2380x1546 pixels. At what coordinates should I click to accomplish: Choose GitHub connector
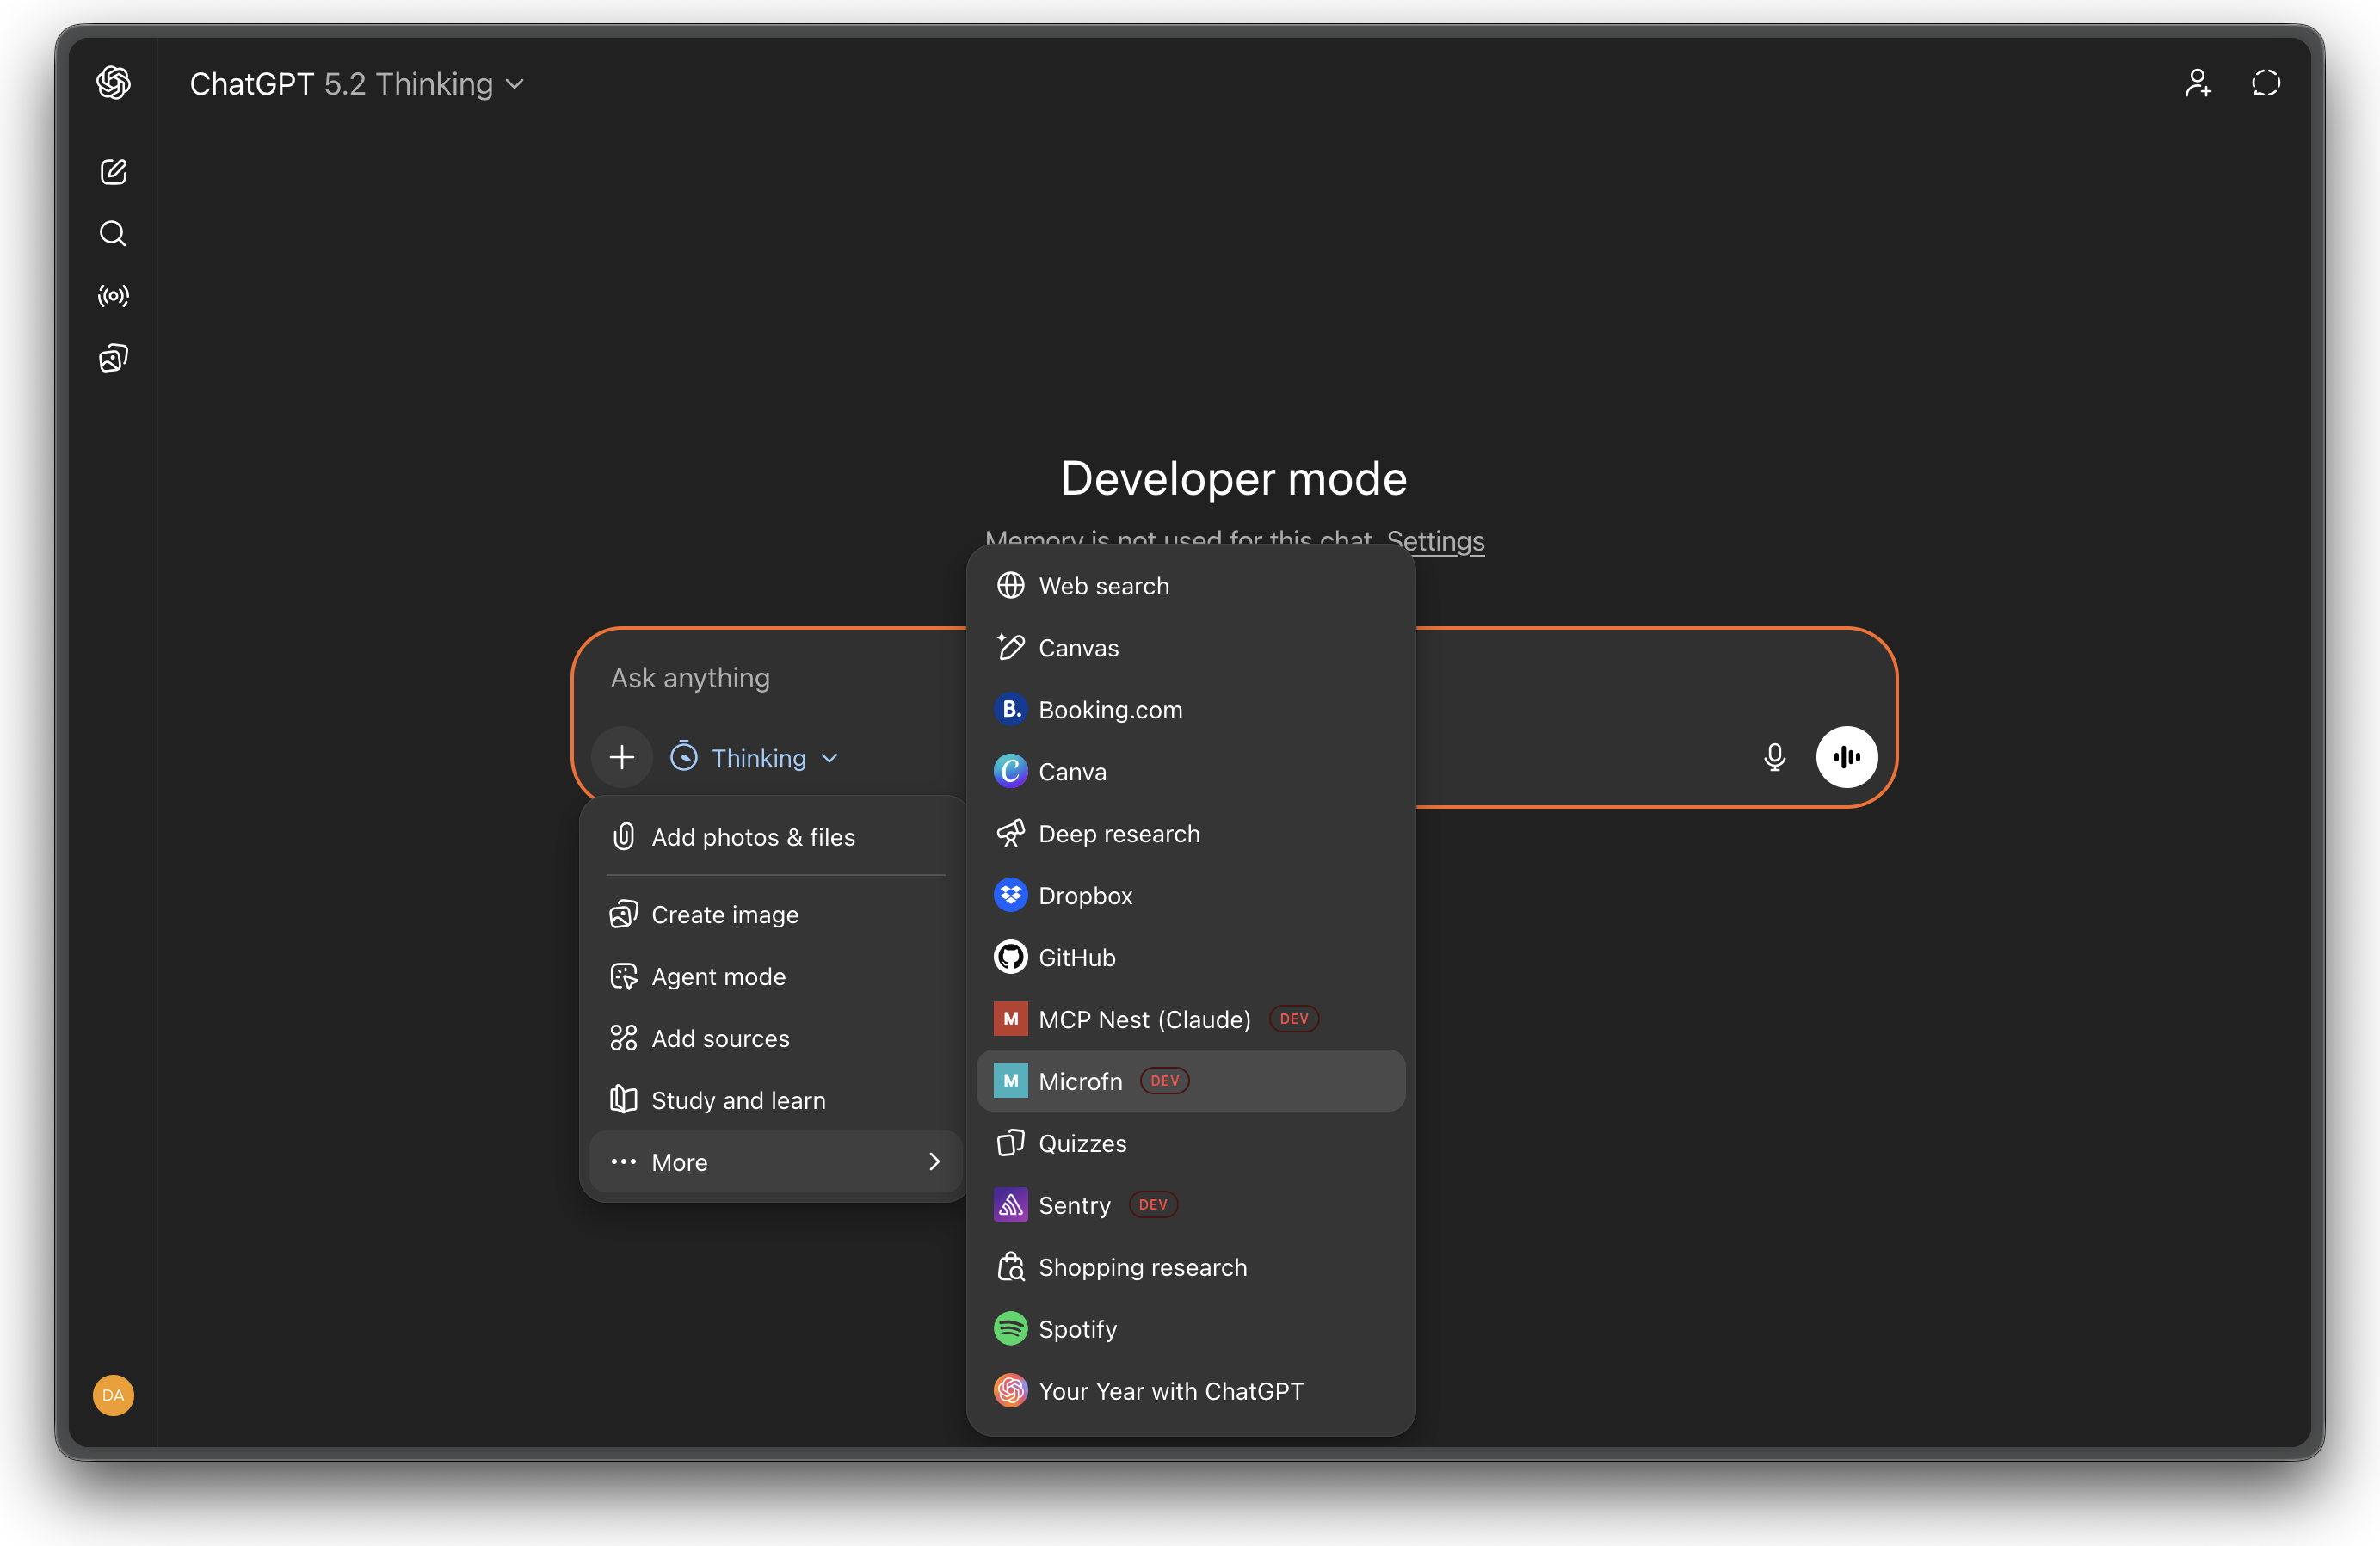point(1190,957)
